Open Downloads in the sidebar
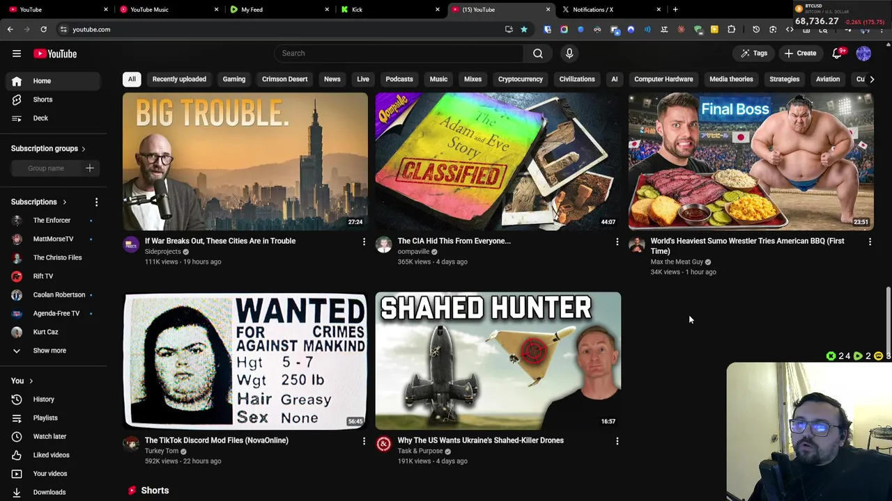Viewport: 892px width, 501px height. pyautogui.click(x=53, y=492)
